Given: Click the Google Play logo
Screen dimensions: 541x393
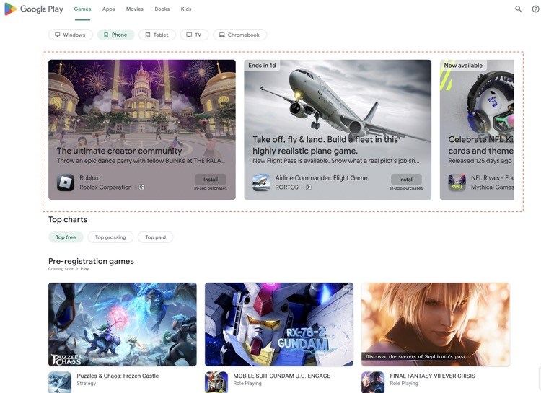Looking at the screenshot, I should point(34,9).
